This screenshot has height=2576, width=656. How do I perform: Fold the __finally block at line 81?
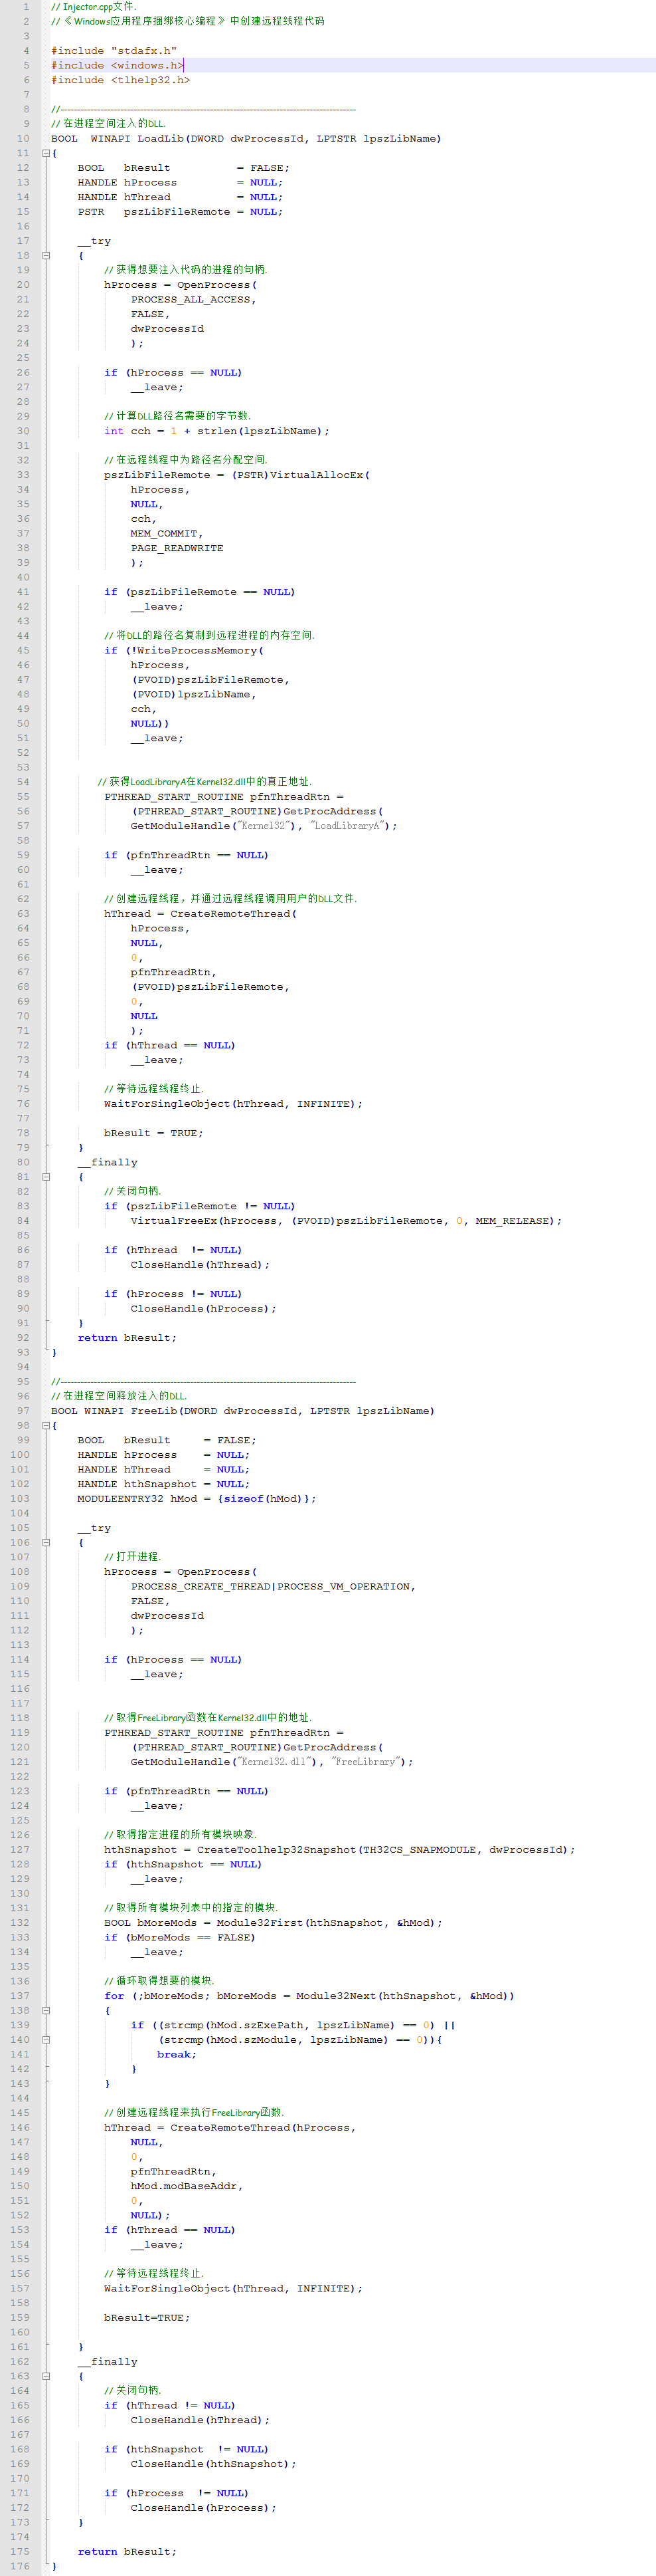46,1177
